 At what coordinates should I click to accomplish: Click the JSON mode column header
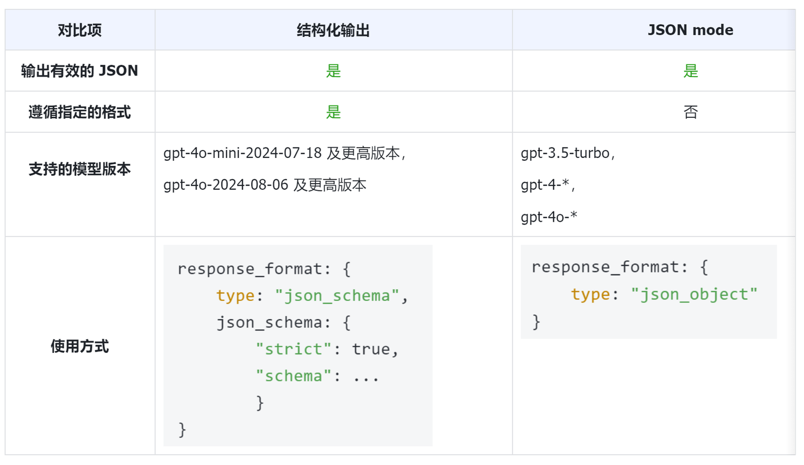point(690,30)
